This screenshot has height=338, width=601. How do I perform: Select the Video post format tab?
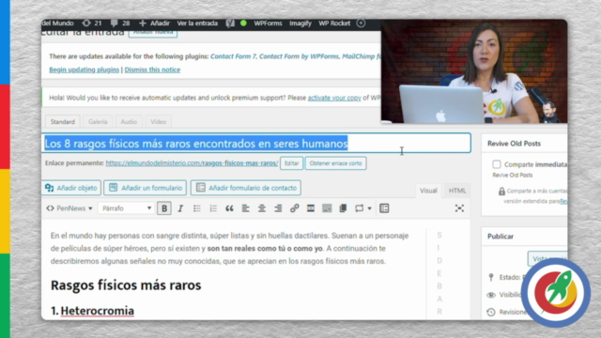pyautogui.click(x=159, y=121)
